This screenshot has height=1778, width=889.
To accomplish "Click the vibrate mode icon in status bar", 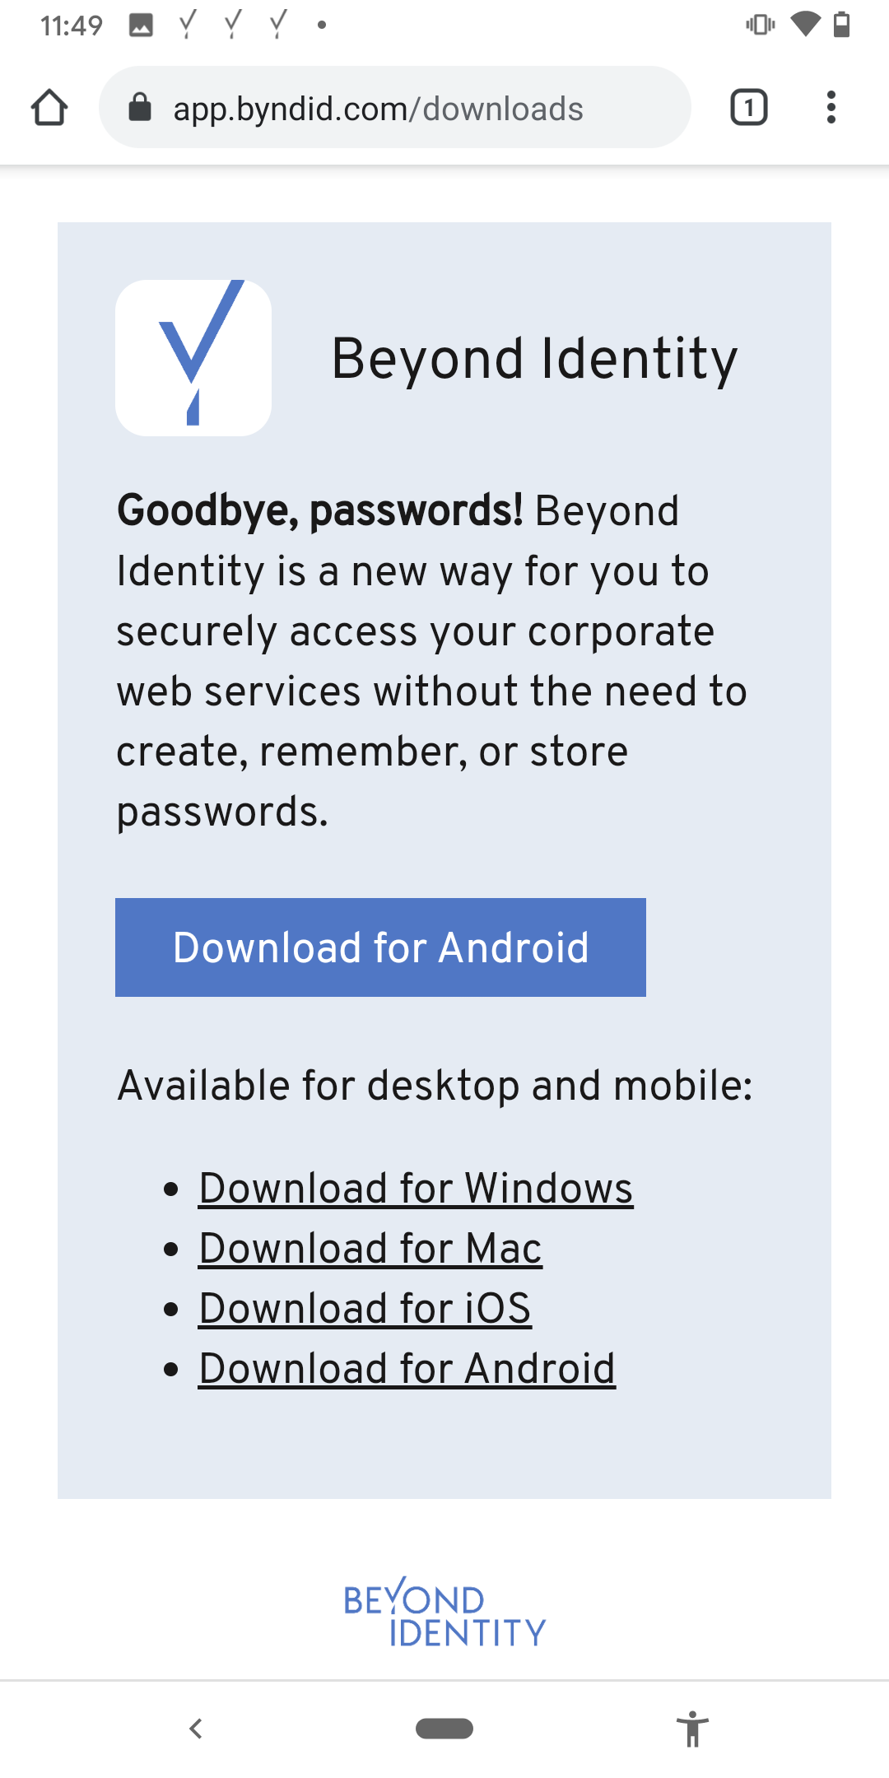I will click(x=759, y=25).
